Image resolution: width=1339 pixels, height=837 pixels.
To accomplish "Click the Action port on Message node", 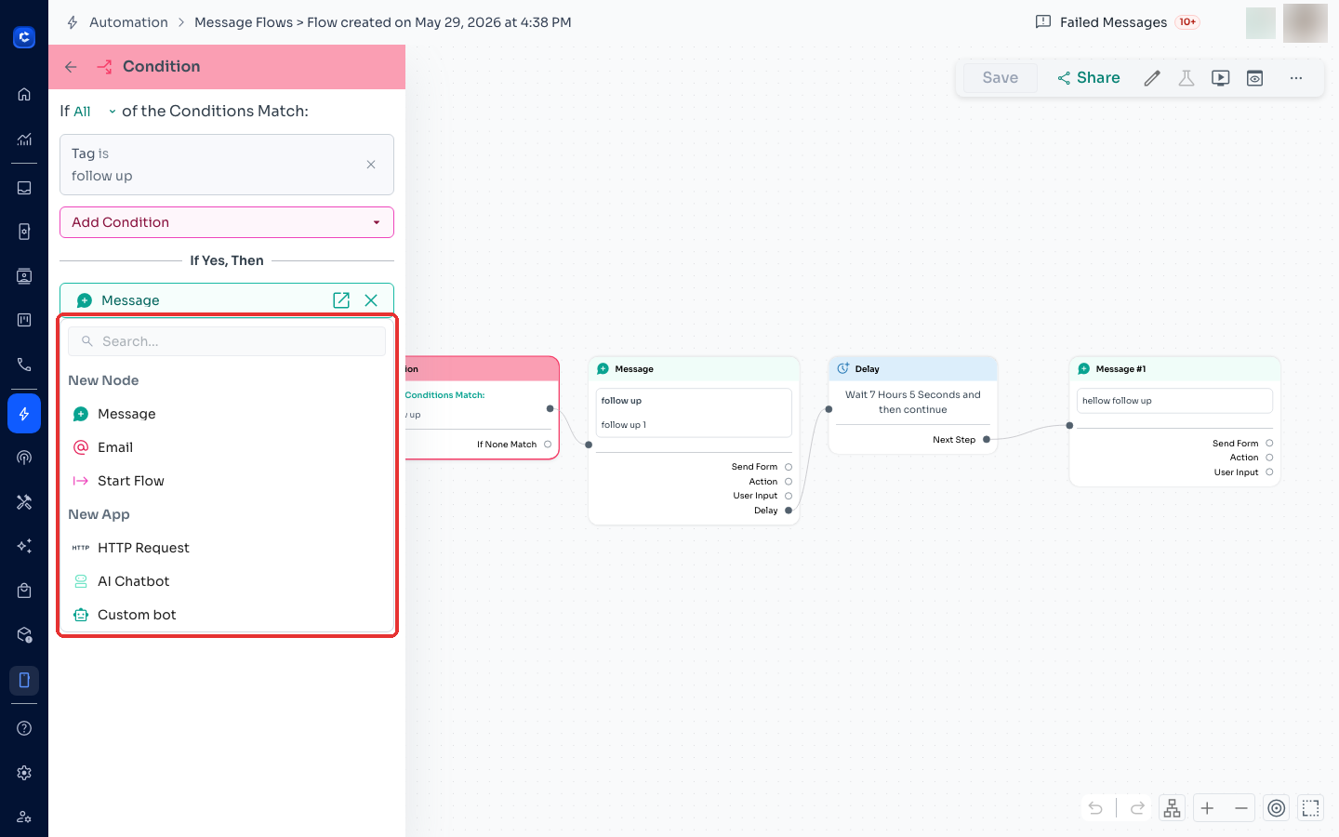I will [x=789, y=482].
